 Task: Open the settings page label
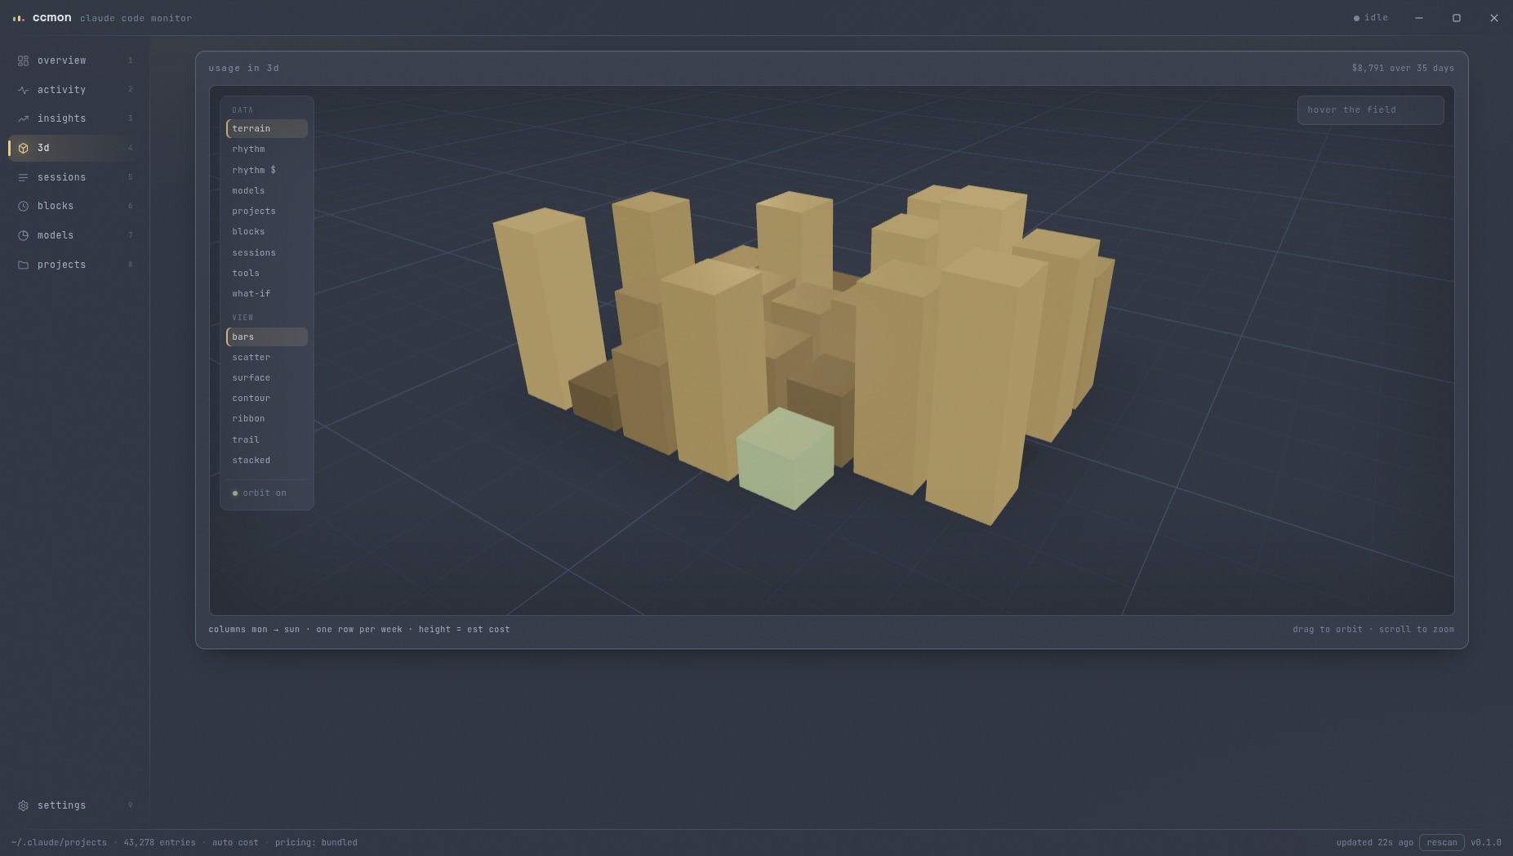(61, 805)
